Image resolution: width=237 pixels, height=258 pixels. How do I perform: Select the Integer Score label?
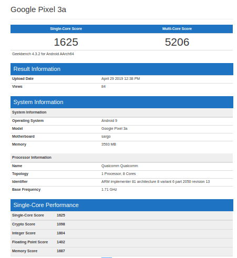click(x=24, y=233)
